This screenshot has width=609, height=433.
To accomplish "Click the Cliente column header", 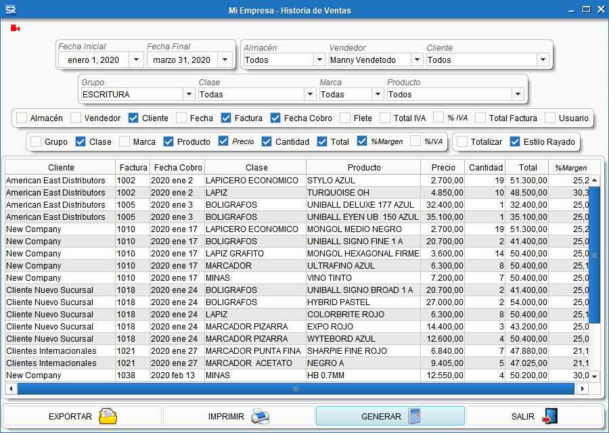I will (x=61, y=167).
